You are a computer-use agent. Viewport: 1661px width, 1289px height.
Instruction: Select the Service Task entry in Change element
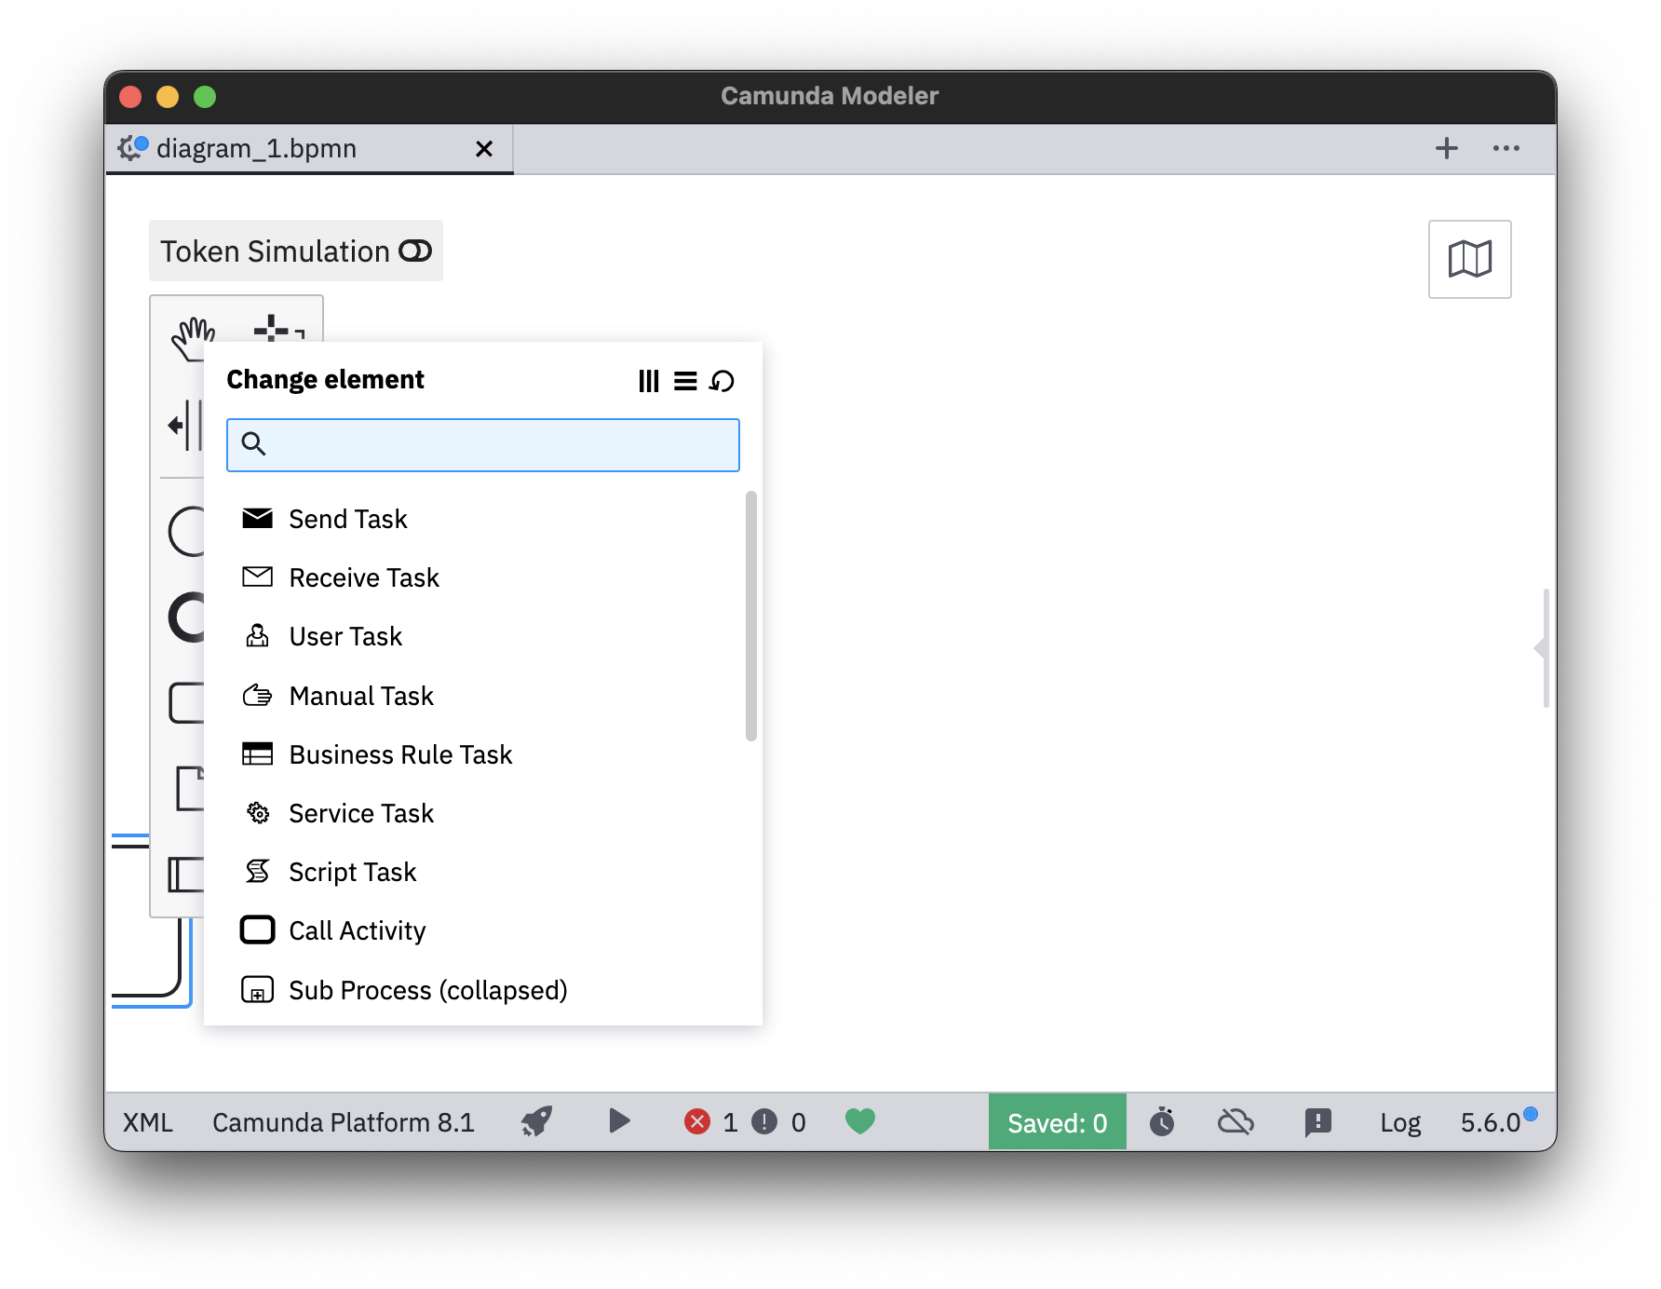[x=360, y=812]
